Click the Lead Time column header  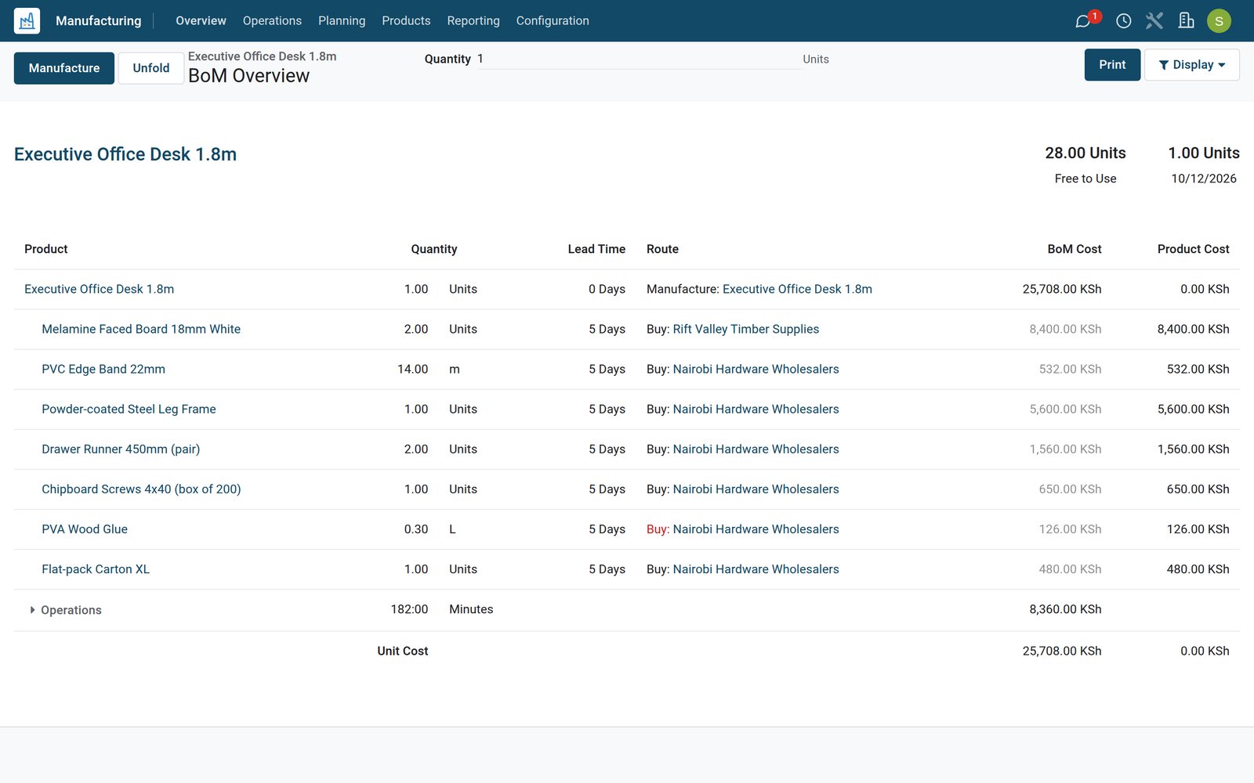596,249
